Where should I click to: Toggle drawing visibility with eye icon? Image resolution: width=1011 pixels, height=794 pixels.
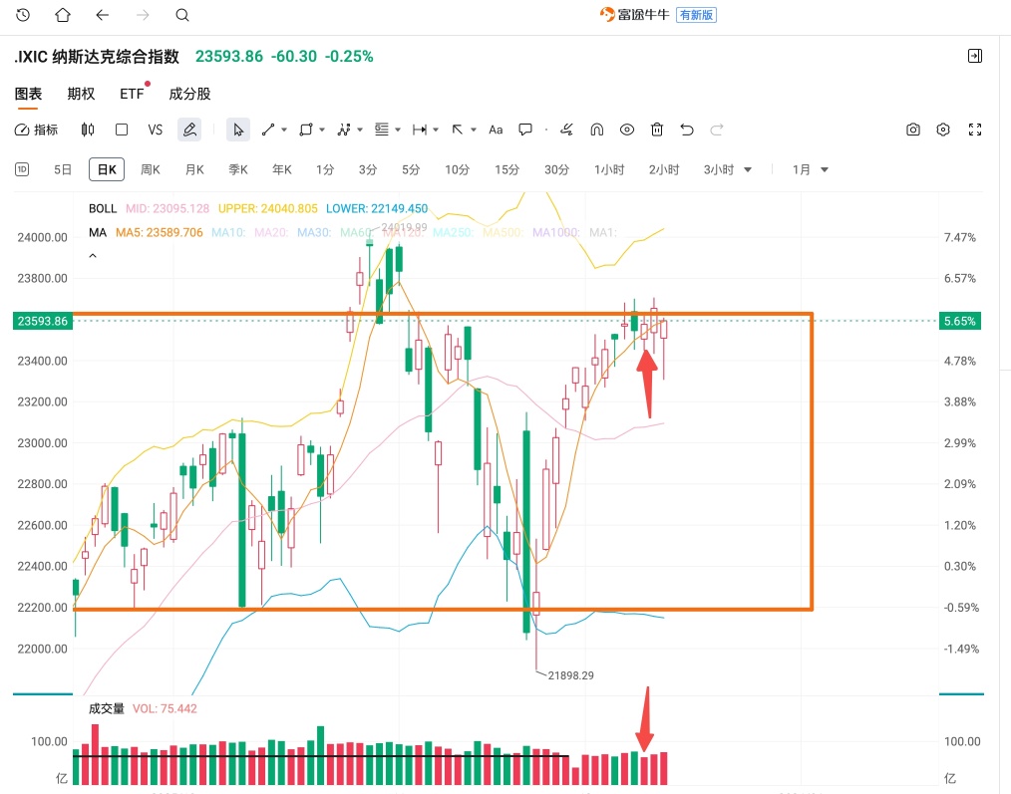[627, 130]
